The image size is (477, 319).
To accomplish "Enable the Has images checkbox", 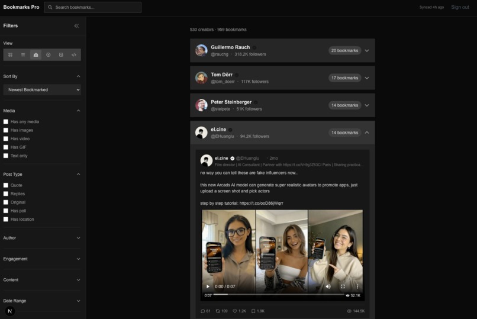I will [x=6, y=130].
